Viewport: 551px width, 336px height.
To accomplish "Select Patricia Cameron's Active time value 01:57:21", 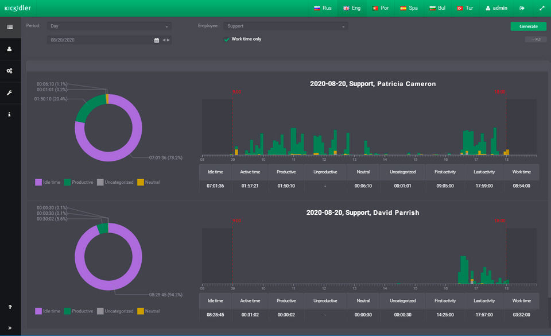I will (250, 186).
